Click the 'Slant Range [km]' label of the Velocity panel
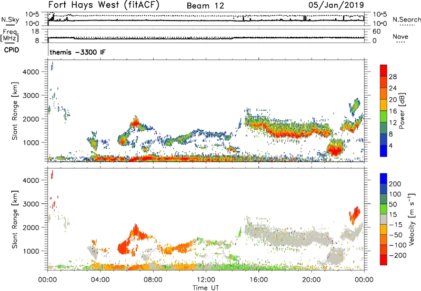 click(x=15, y=219)
